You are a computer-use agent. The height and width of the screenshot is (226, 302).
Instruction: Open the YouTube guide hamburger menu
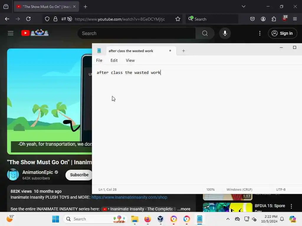click(11, 33)
